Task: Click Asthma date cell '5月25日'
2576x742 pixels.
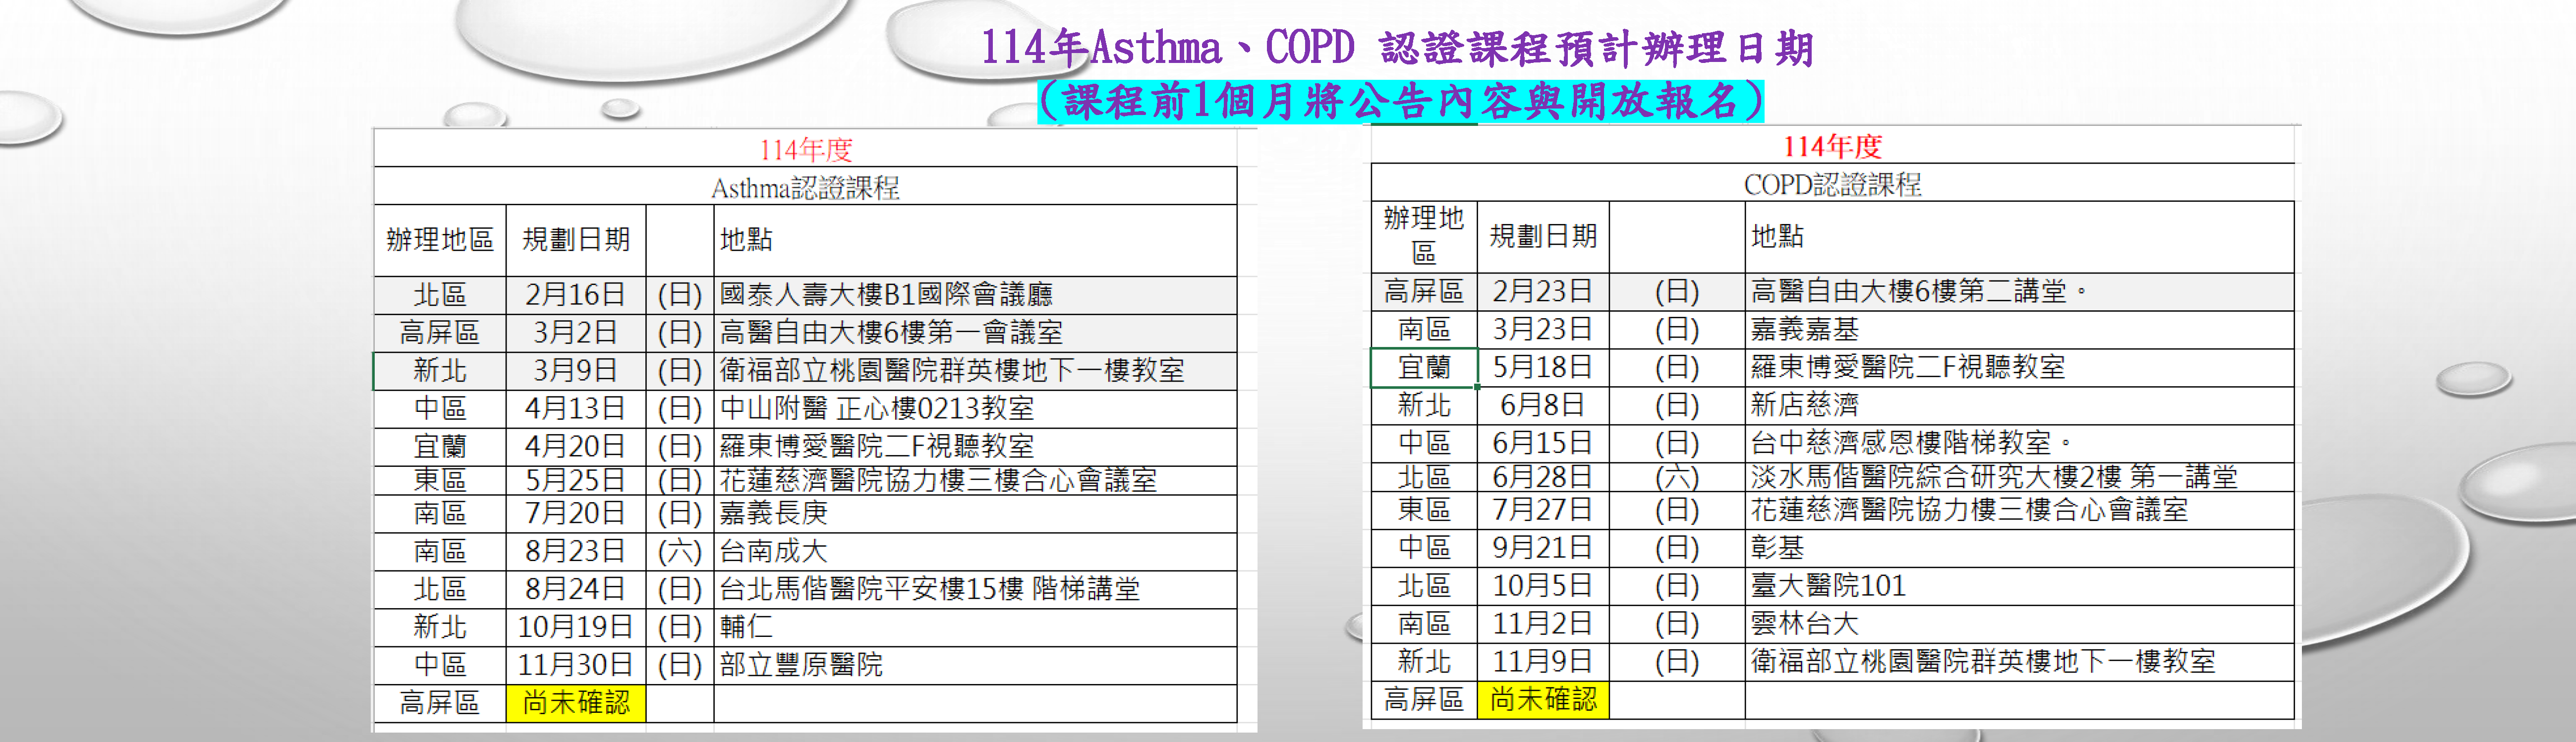Action: [x=576, y=480]
